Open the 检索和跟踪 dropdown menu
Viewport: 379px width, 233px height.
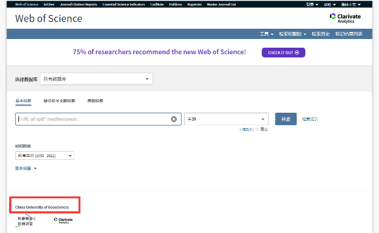pyautogui.click(x=293, y=34)
